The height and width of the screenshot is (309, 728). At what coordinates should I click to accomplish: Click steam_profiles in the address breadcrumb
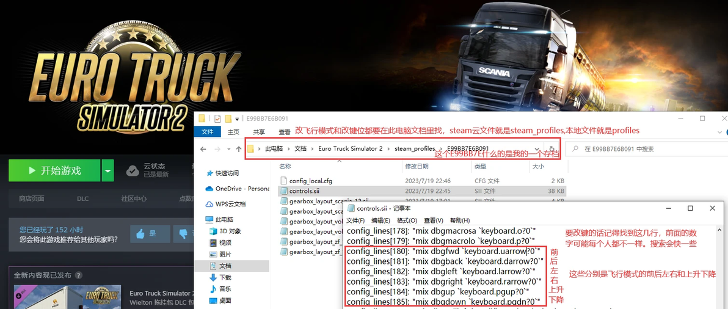pos(415,149)
